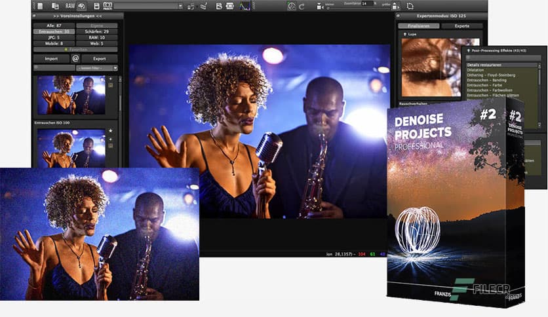Open the empty dropdown in the top toolbar
Image resolution: width=548 pixels, height=317 pixels.
pos(148,6)
